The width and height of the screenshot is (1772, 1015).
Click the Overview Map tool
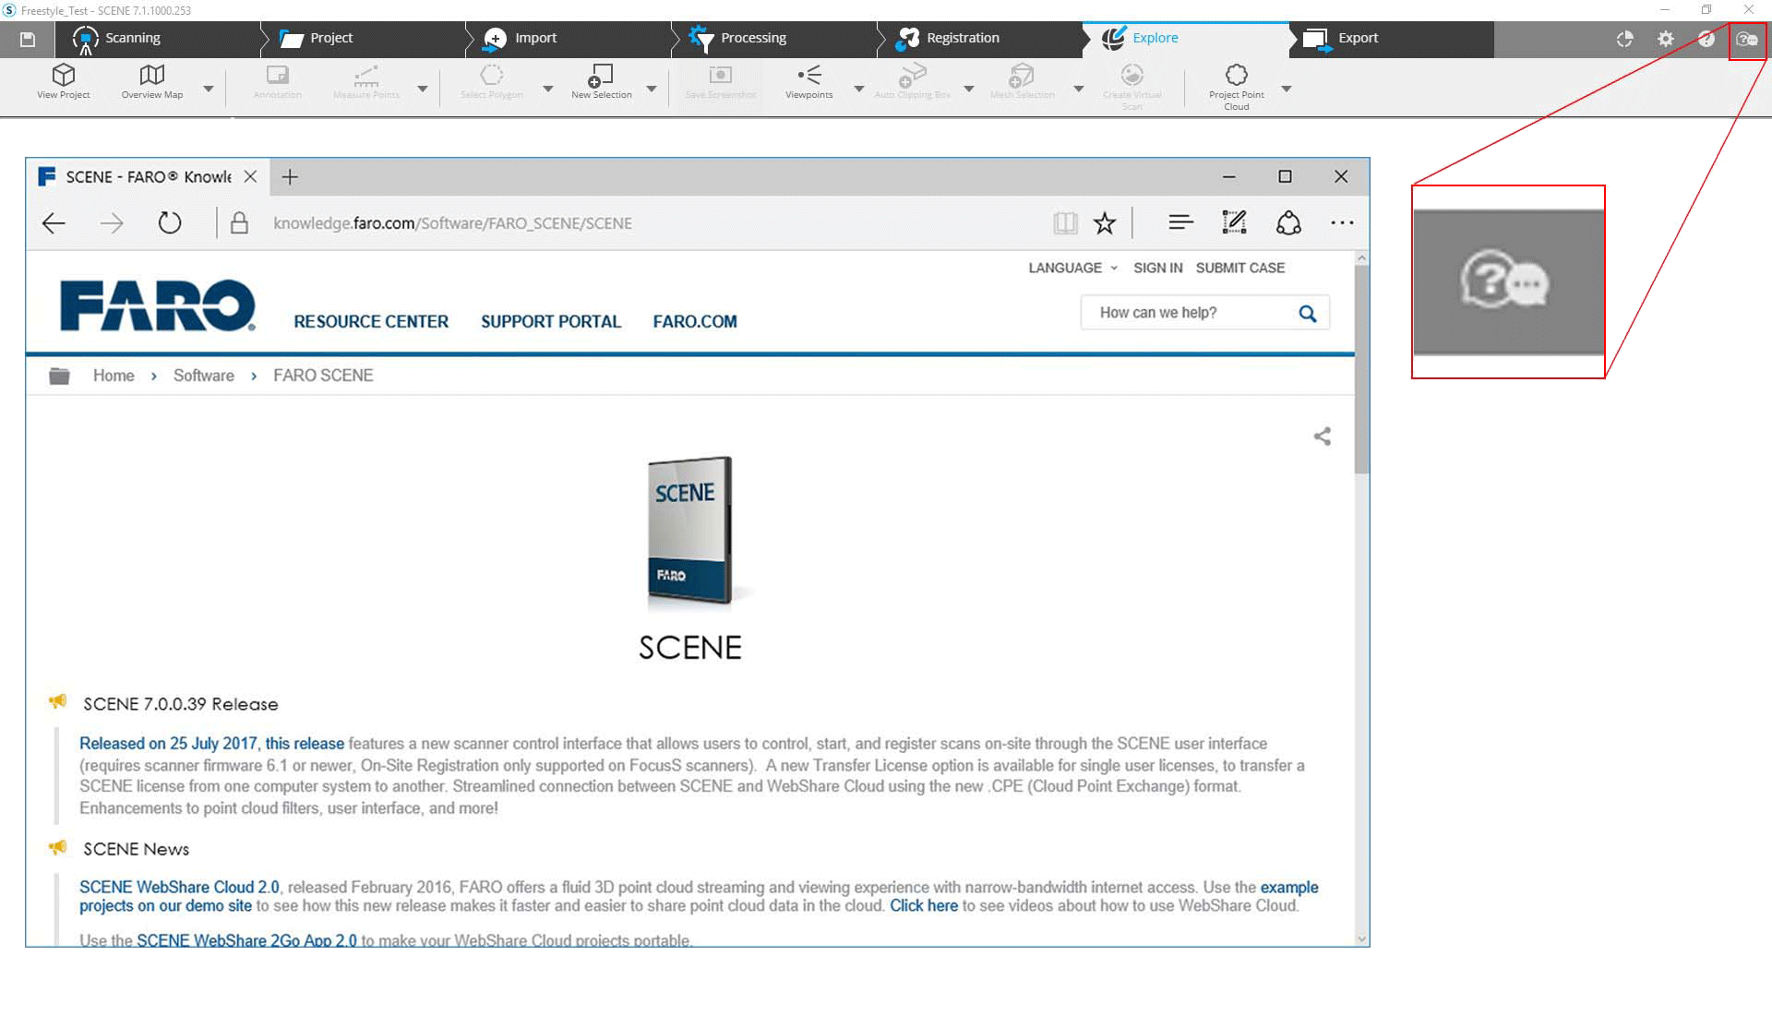click(x=152, y=81)
